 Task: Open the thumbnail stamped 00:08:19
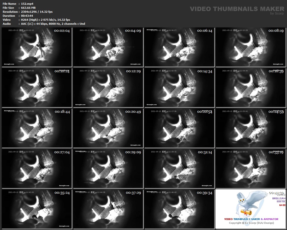click(x=251, y=47)
